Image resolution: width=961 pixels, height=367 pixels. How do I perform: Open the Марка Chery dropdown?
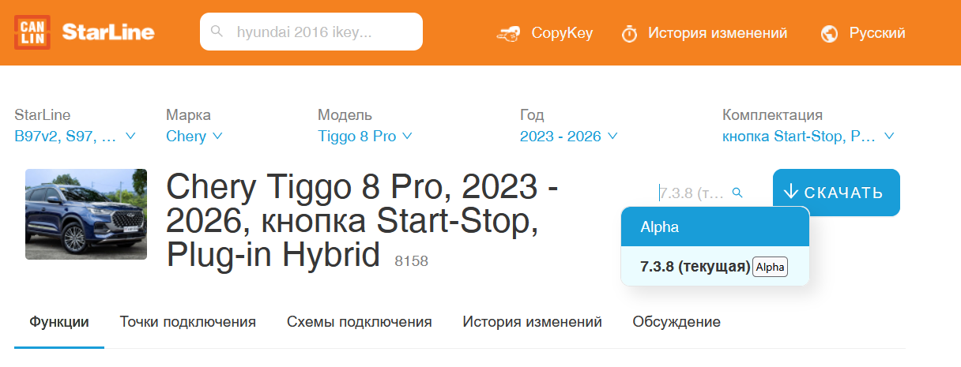[x=194, y=137]
